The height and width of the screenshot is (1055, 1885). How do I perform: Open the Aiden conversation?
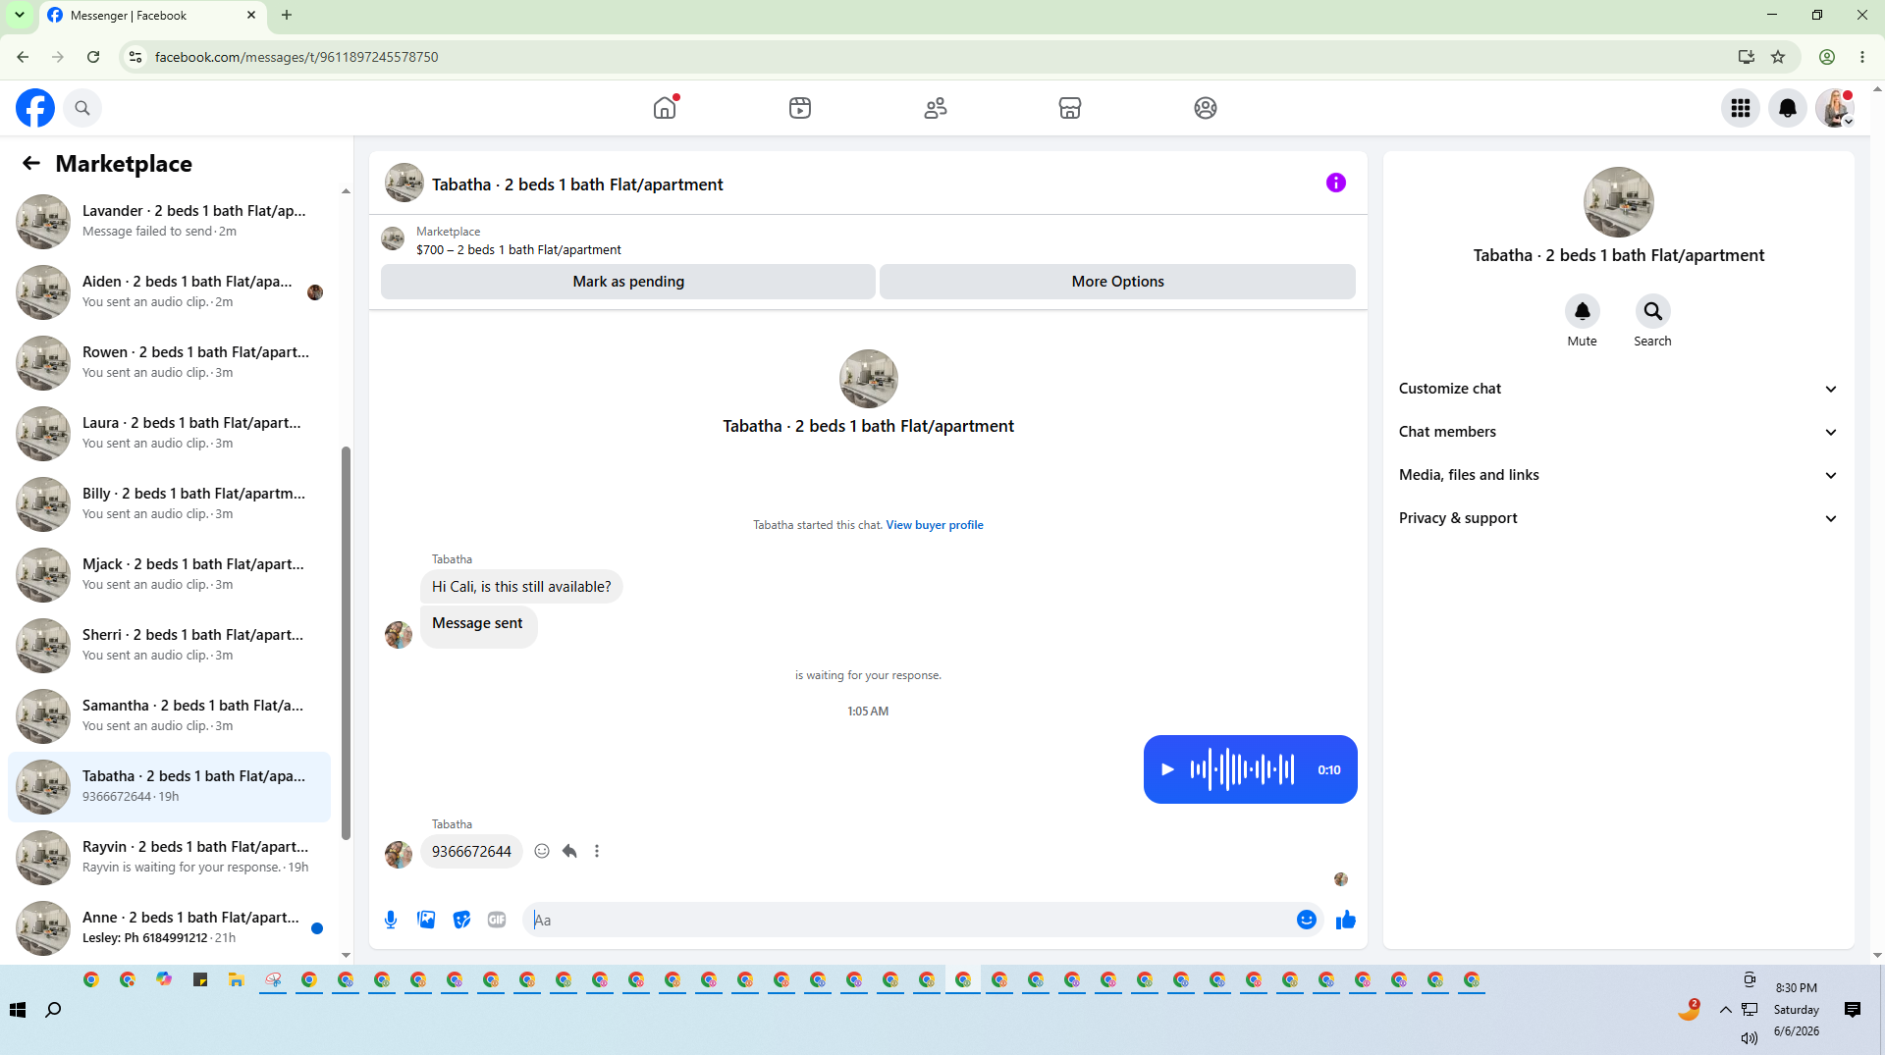click(169, 291)
